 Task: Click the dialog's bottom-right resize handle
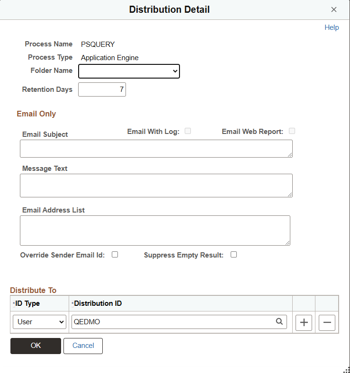pos(347,370)
